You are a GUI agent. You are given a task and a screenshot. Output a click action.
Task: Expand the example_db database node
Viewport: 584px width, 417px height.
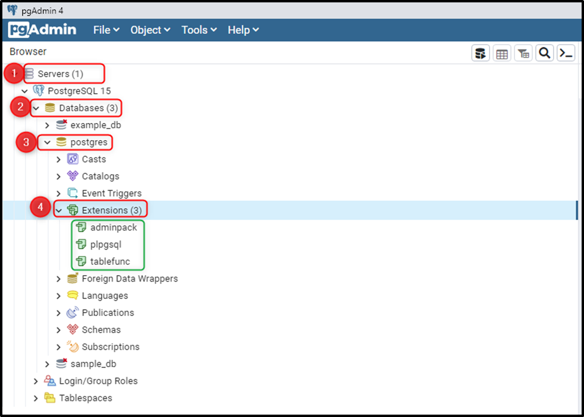click(x=47, y=125)
